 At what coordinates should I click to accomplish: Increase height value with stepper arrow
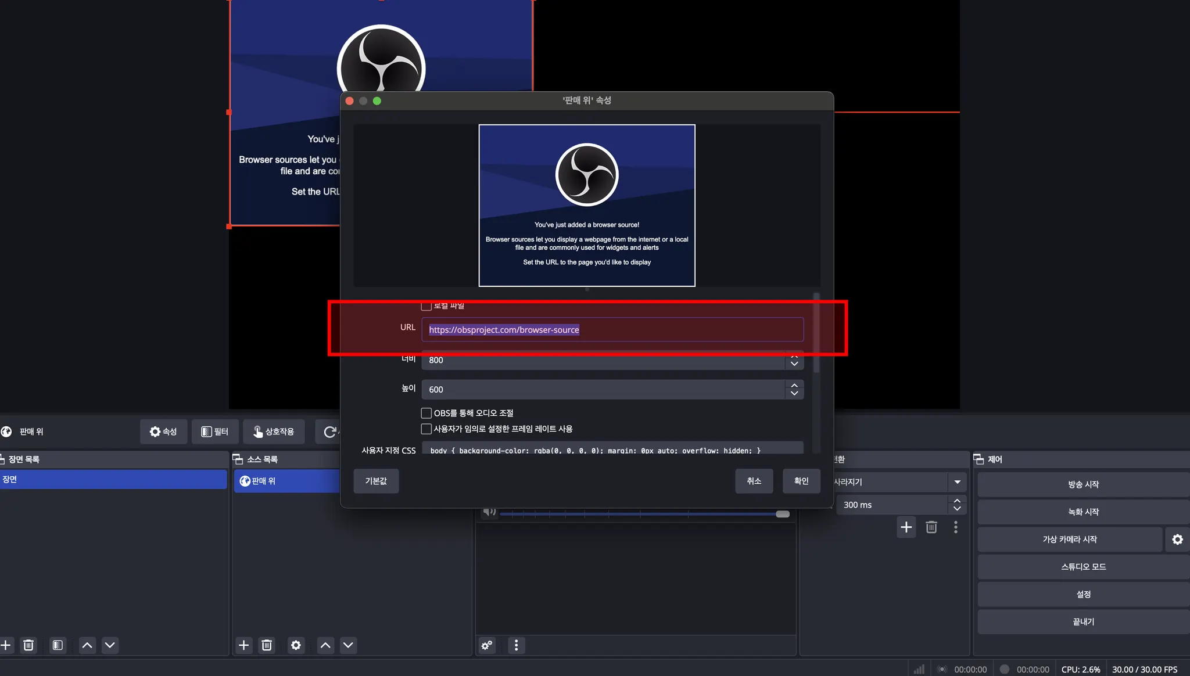pyautogui.click(x=794, y=385)
